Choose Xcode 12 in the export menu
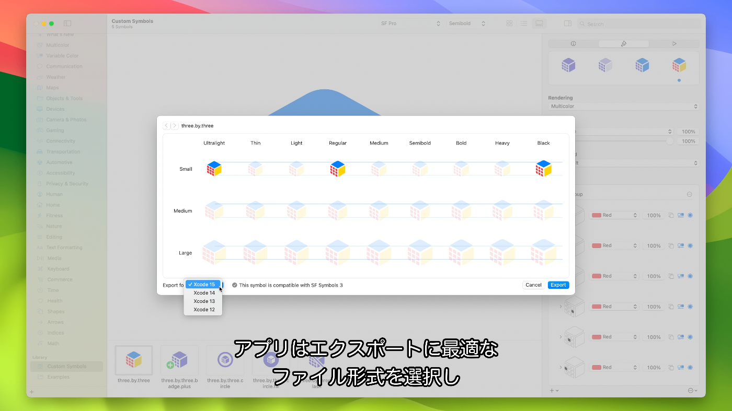The width and height of the screenshot is (732, 411). click(x=203, y=310)
